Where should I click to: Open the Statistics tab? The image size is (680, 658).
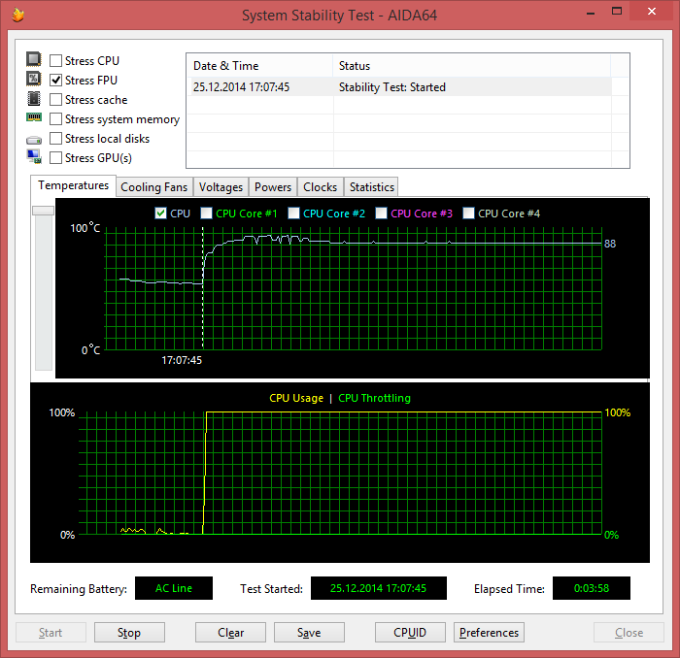372,187
